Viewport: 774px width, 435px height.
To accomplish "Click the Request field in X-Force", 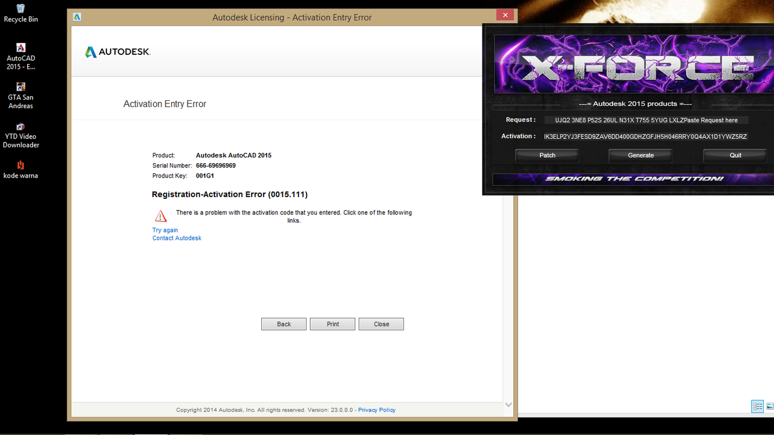I will [x=646, y=120].
